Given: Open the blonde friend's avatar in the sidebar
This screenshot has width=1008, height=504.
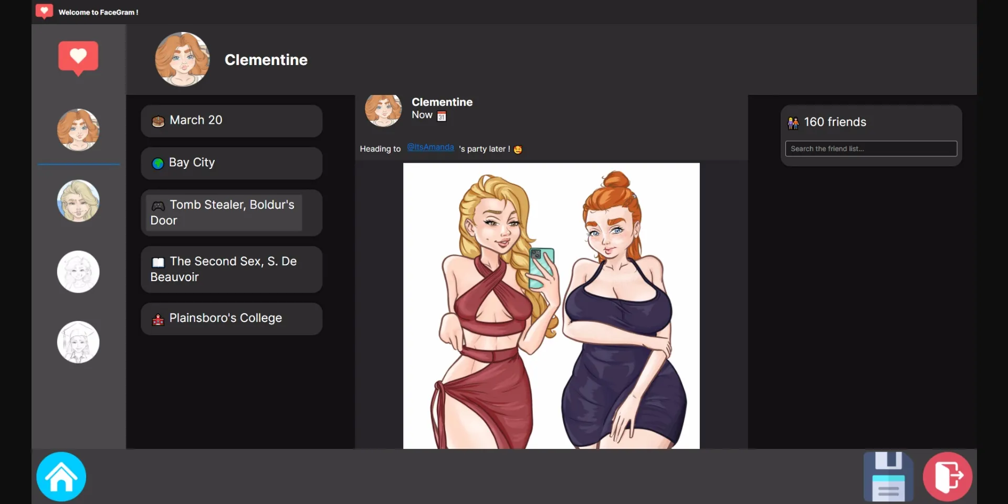Looking at the screenshot, I should point(78,200).
